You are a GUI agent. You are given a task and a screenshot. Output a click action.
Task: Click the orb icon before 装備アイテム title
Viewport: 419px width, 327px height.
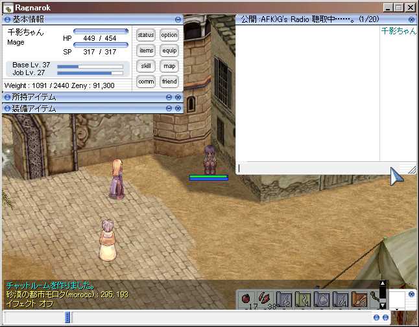(8, 108)
